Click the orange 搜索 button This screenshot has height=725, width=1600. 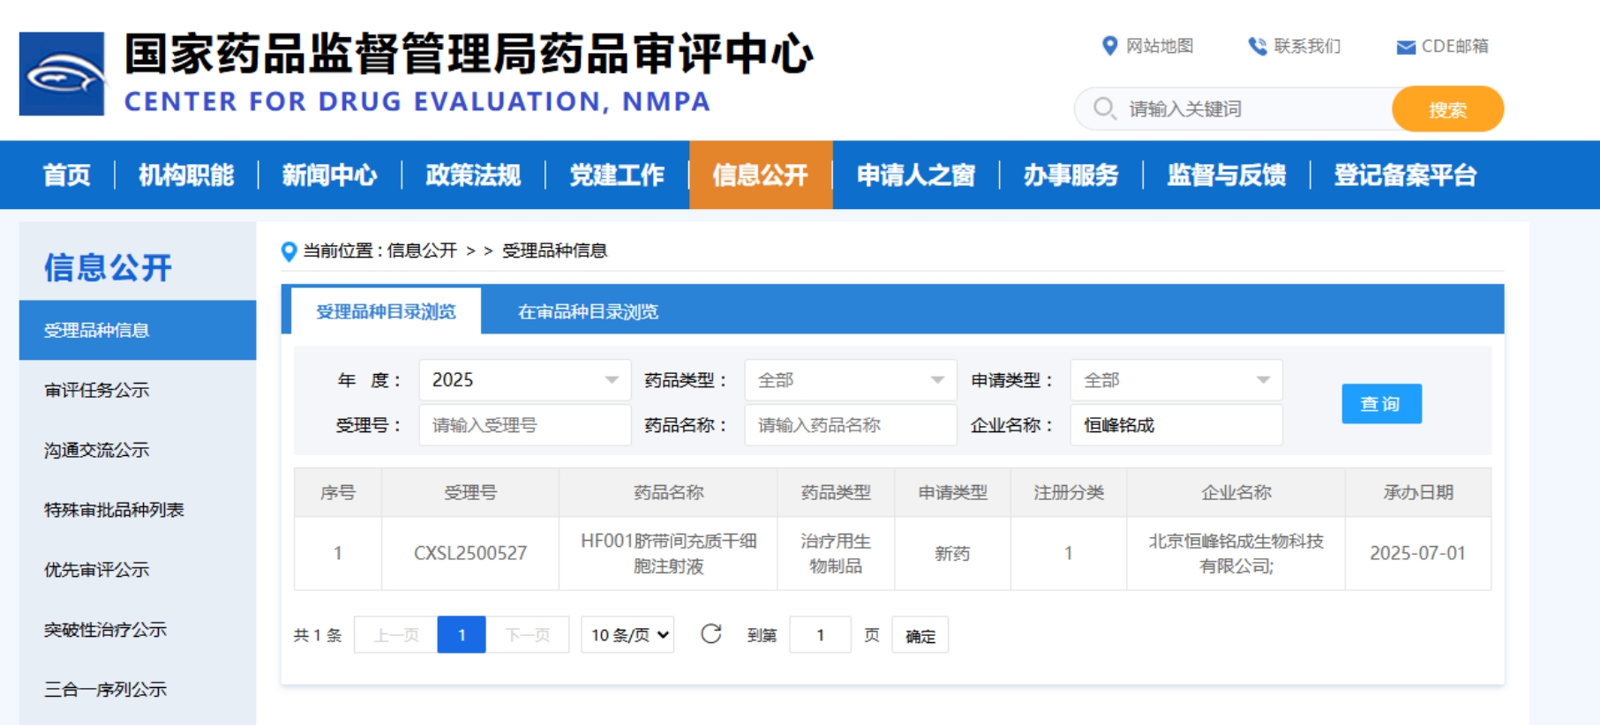pos(1446,109)
